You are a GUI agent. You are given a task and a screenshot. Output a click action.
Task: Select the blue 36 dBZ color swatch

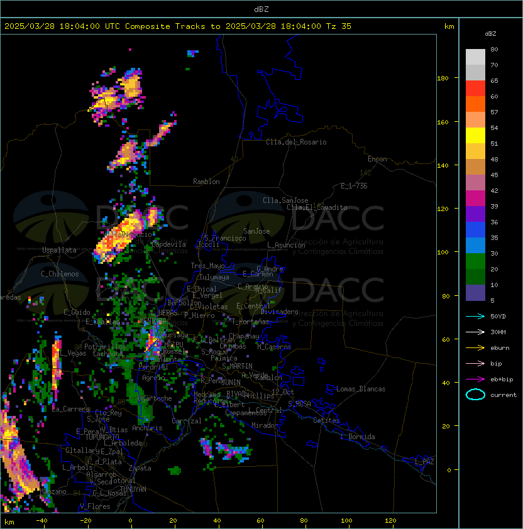pos(475,230)
